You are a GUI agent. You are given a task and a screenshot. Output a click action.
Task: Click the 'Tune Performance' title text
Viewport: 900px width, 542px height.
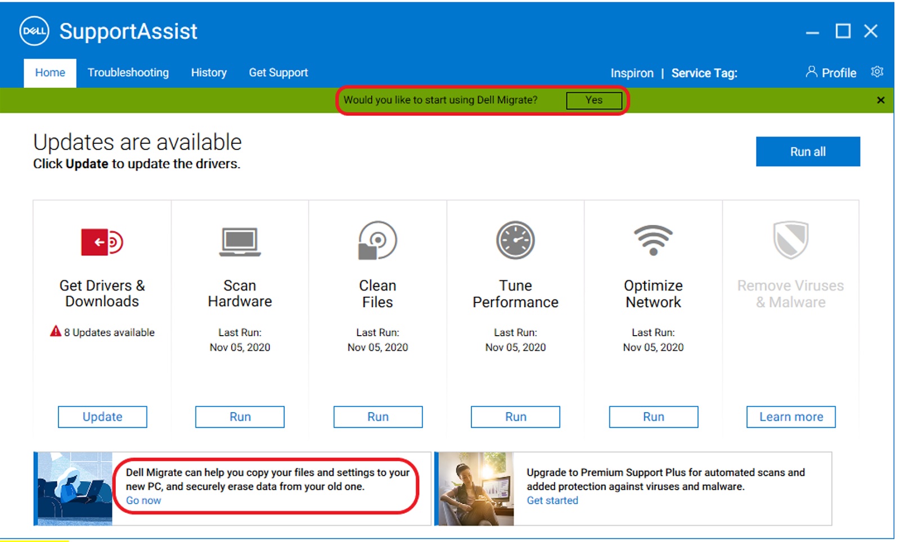coord(516,293)
